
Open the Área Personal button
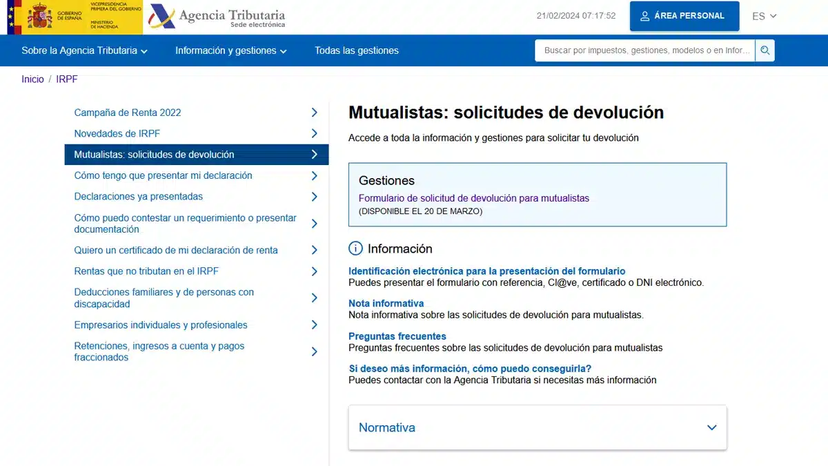coord(684,16)
